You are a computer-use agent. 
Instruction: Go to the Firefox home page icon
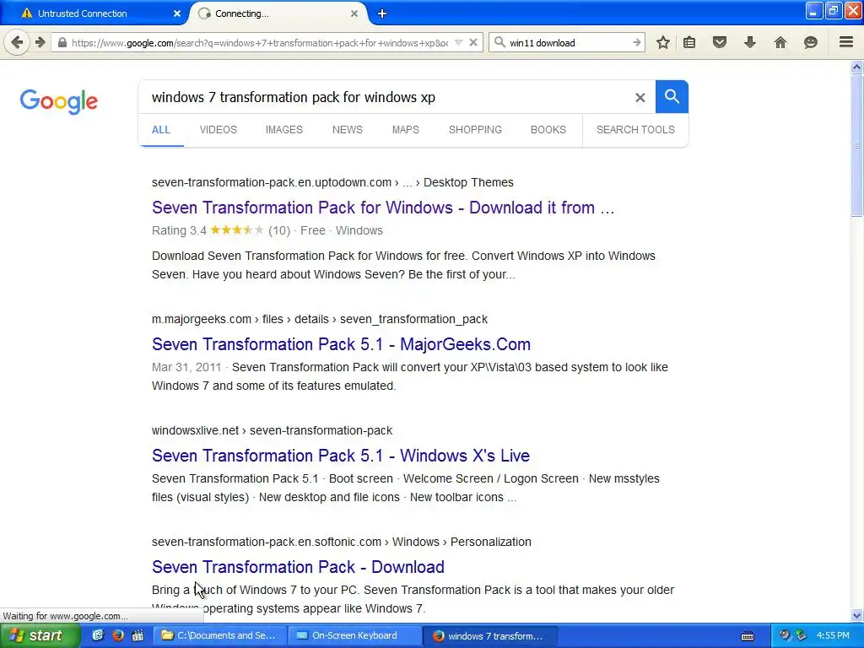(x=780, y=42)
